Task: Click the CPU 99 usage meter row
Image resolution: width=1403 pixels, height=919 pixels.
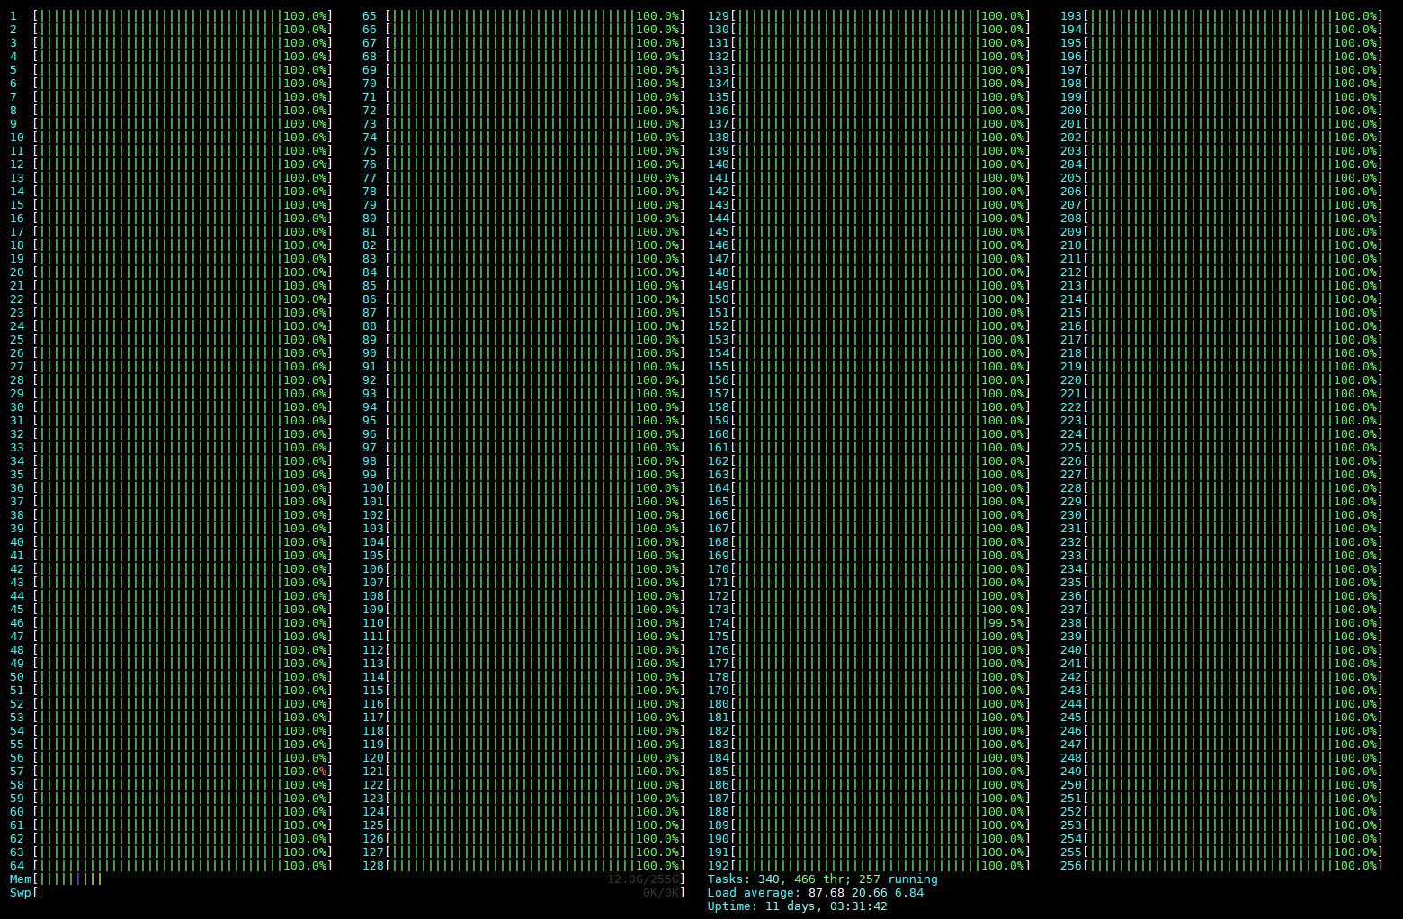Action: tap(523, 475)
